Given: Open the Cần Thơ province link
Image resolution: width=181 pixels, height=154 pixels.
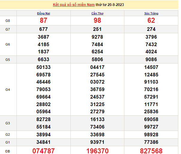Looking at the screenshot, I should (x=97, y=13).
